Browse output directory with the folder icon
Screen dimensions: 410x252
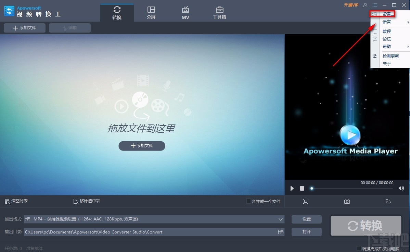(x=281, y=232)
